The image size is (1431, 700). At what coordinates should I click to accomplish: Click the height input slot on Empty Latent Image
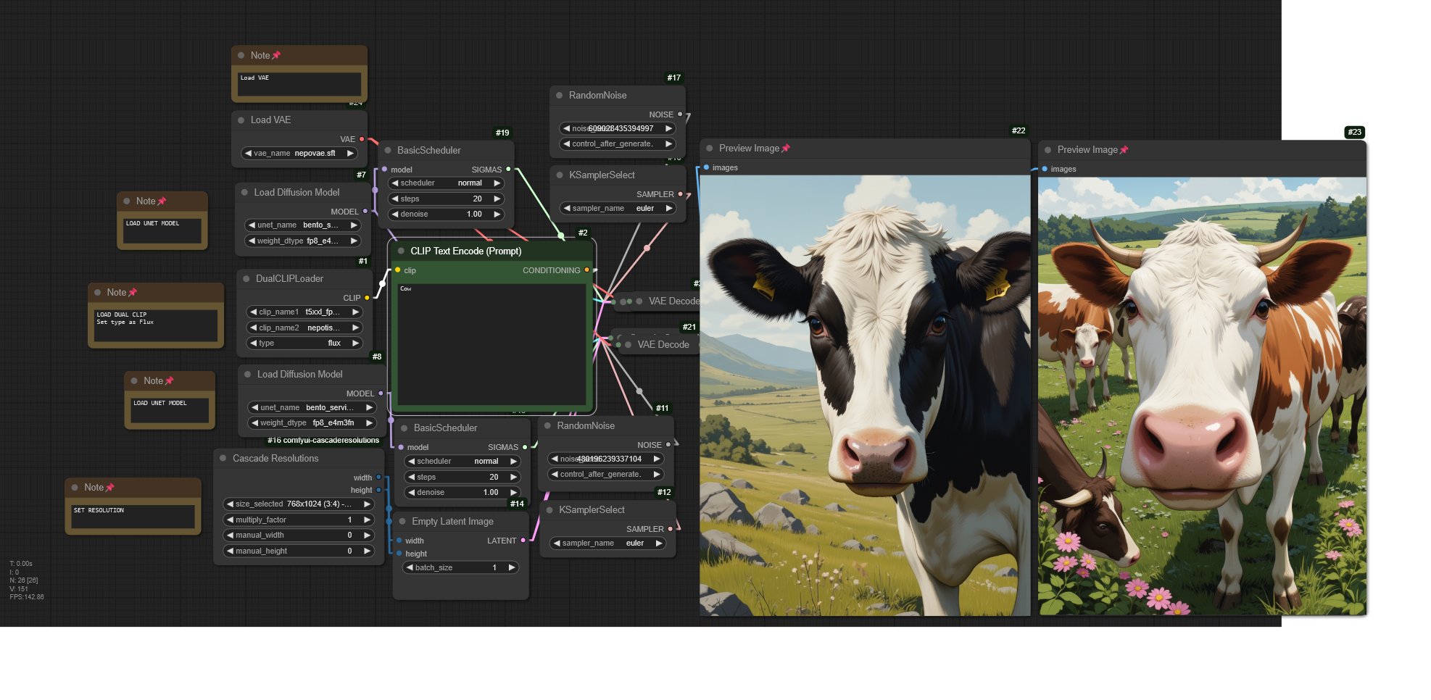pos(399,554)
